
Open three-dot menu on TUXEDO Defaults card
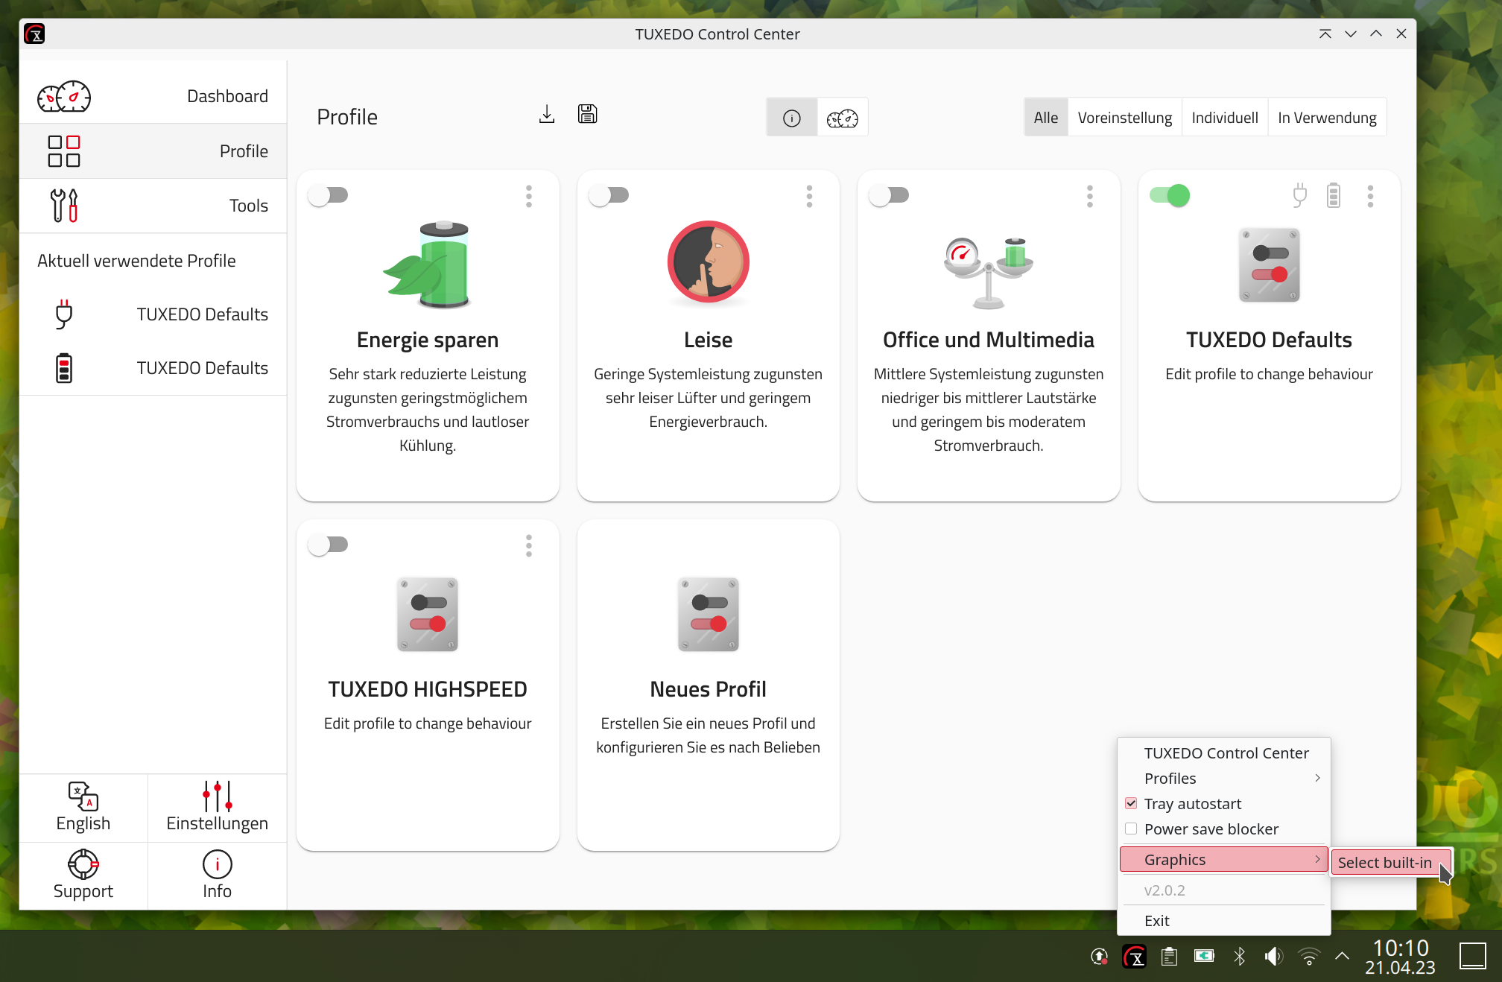tap(1370, 196)
